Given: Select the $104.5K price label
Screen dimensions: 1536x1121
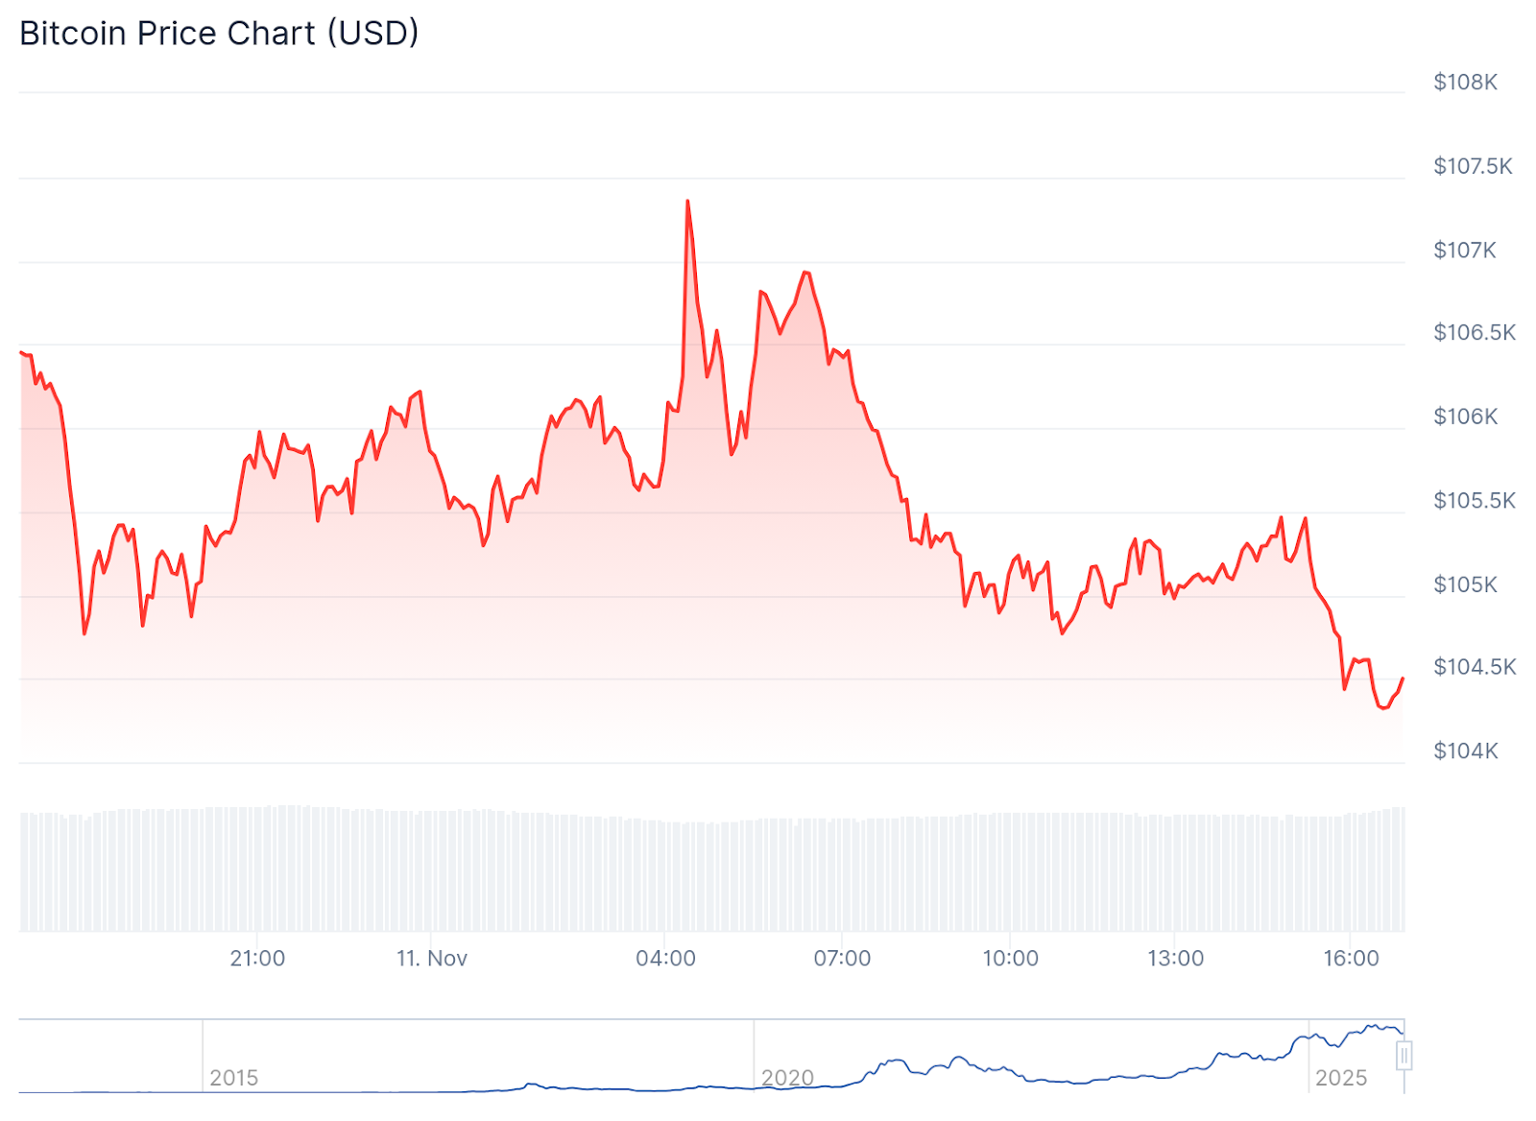Looking at the screenshot, I should point(1475,667).
